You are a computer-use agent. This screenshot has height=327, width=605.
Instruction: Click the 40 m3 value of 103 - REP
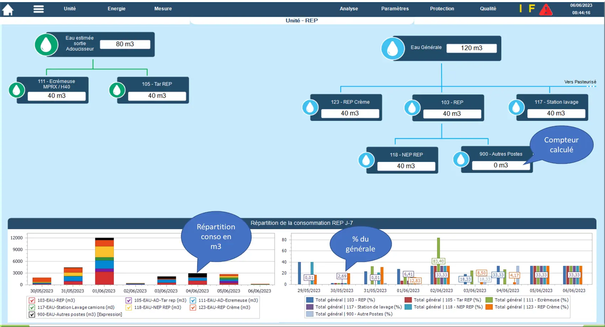point(452,114)
